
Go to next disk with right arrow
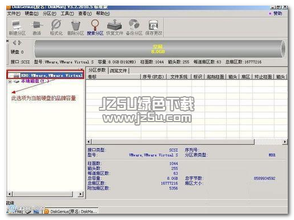click(20, 43)
